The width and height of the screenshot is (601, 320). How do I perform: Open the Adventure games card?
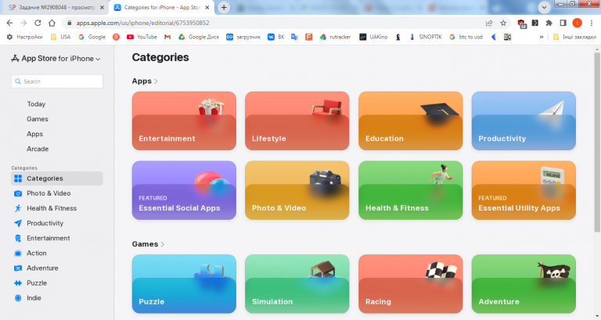point(524,284)
